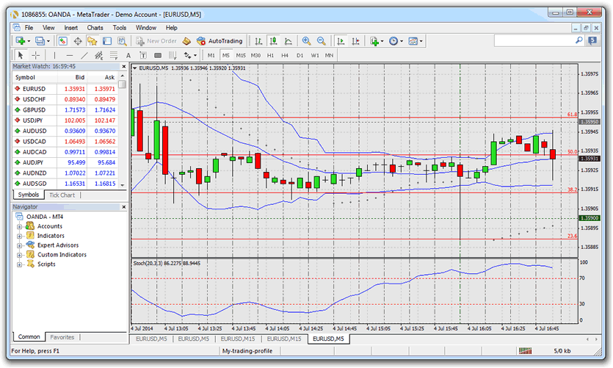The height and width of the screenshot is (368, 613).
Task: Switch chart to Line Chart type
Action: 288,41
